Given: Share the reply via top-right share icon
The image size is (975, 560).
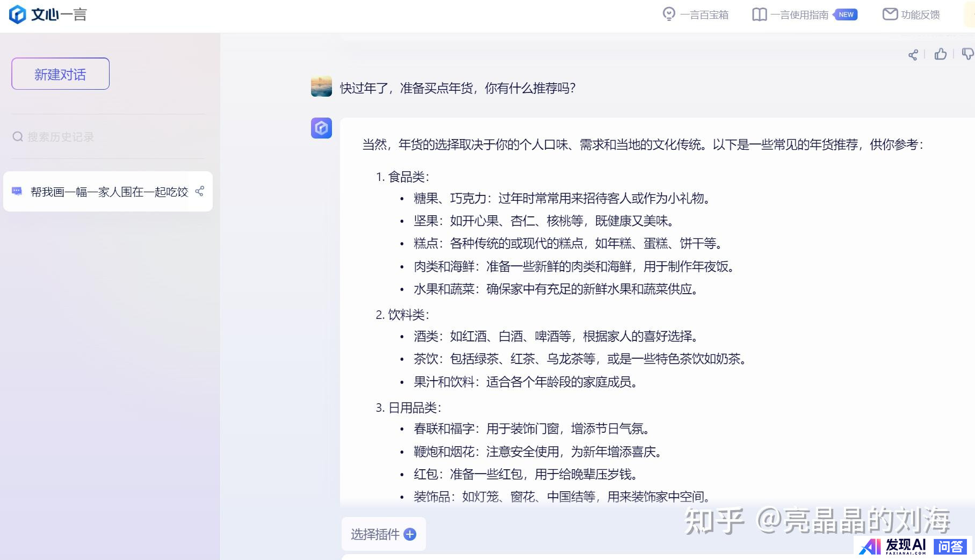Looking at the screenshot, I should (x=913, y=55).
